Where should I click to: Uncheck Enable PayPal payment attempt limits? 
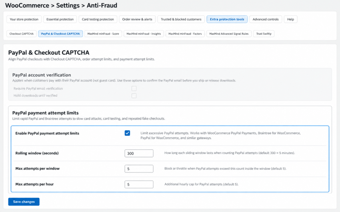pos(127,133)
